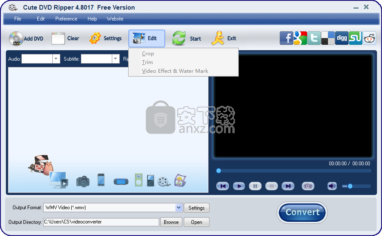The height and width of the screenshot is (236, 382).
Task: Play the preview video
Action: pyautogui.click(x=239, y=186)
